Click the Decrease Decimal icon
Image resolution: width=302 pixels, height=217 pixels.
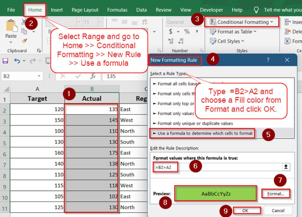coord(180,41)
